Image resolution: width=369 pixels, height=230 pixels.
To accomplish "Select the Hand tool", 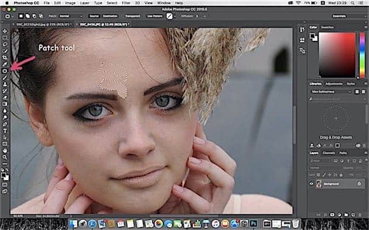I will coord(5,151).
